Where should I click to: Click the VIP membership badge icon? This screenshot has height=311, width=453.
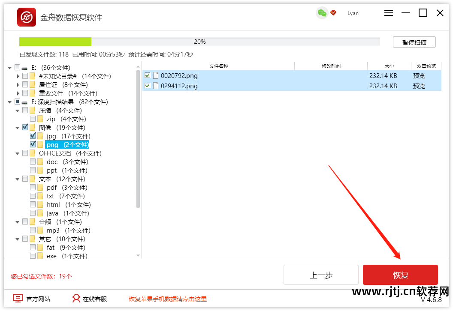pyautogui.click(x=333, y=13)
